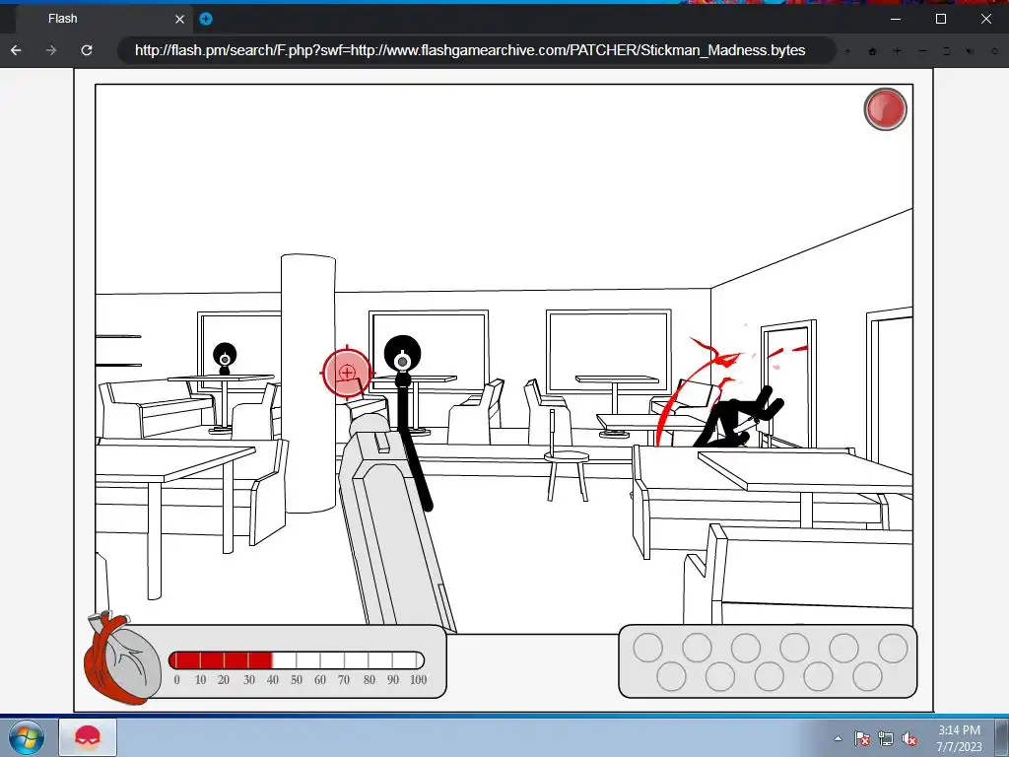Click the Flash browser taskbar icon
The width and height of the screenshot is (1009, 757).
(88, 737)
